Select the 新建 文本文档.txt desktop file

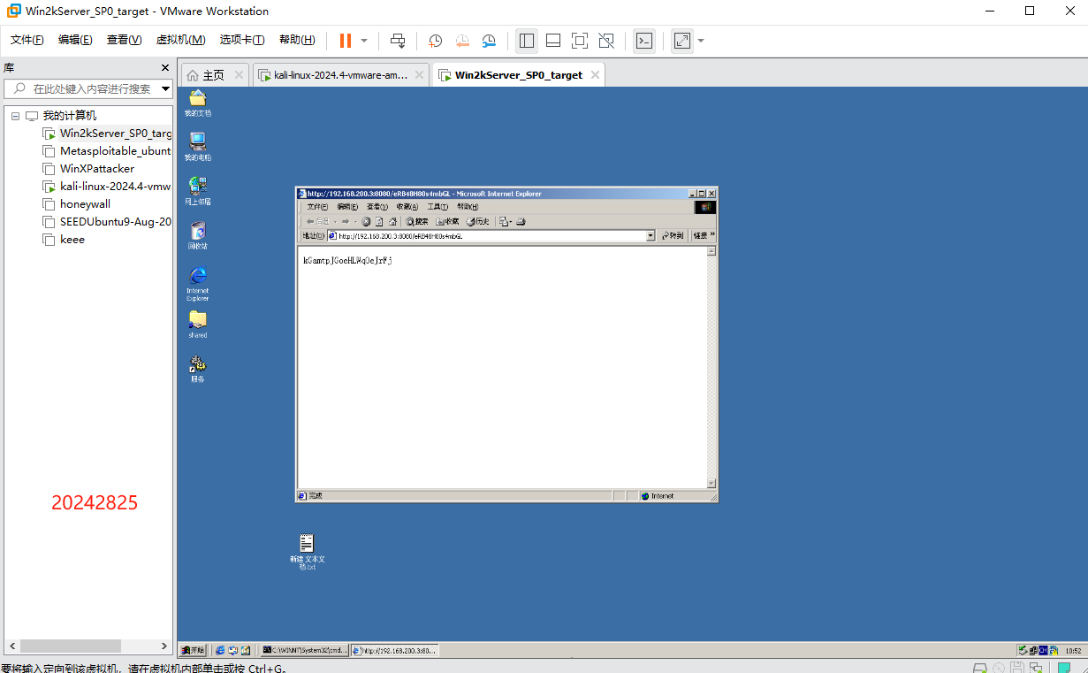(307, 552)
